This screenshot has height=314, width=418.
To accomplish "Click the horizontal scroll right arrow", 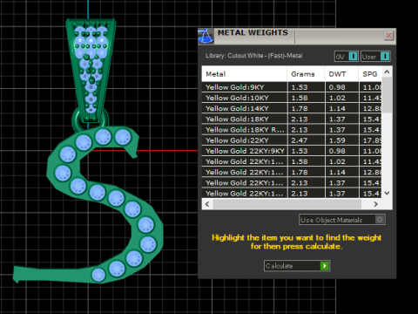I will tap(375, 204).
